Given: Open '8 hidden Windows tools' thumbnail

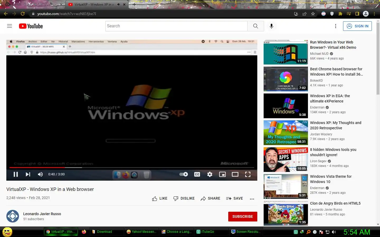Looking at the screenshot, I should click(286, 160).
